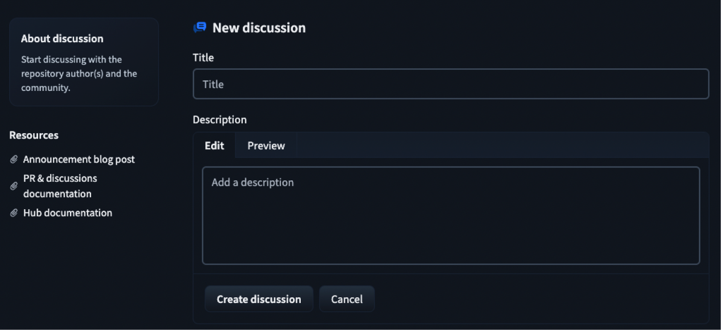
Task: Click the Create discussion button
Action: point(259,299)
